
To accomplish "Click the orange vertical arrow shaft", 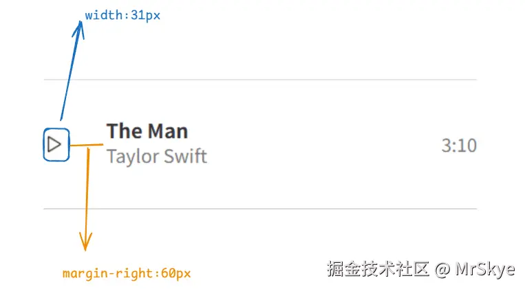I will [87, 192].
